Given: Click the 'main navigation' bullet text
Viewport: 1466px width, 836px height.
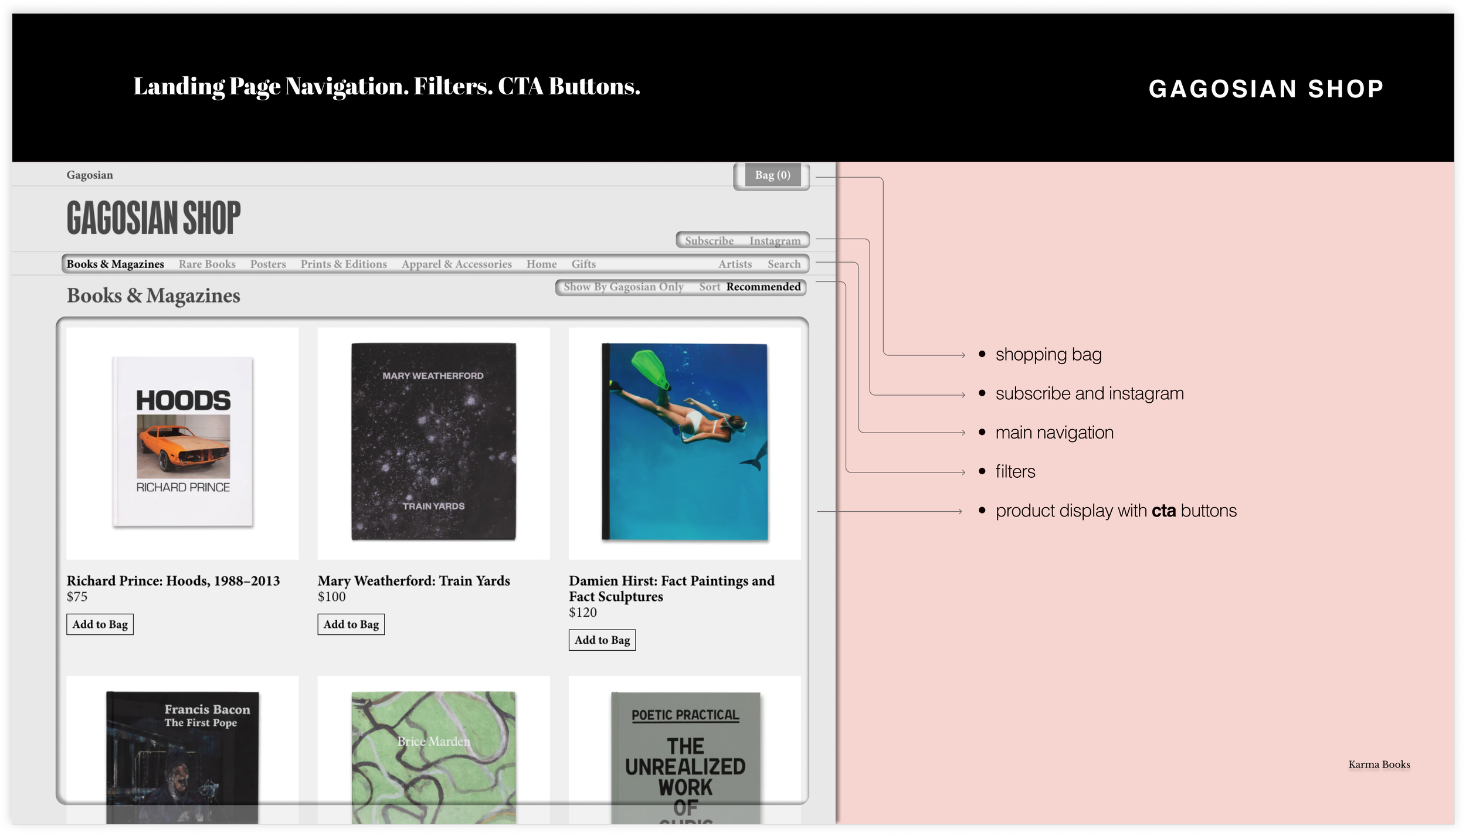Looking at the screenshot, I should click(x=1054, y=433).
